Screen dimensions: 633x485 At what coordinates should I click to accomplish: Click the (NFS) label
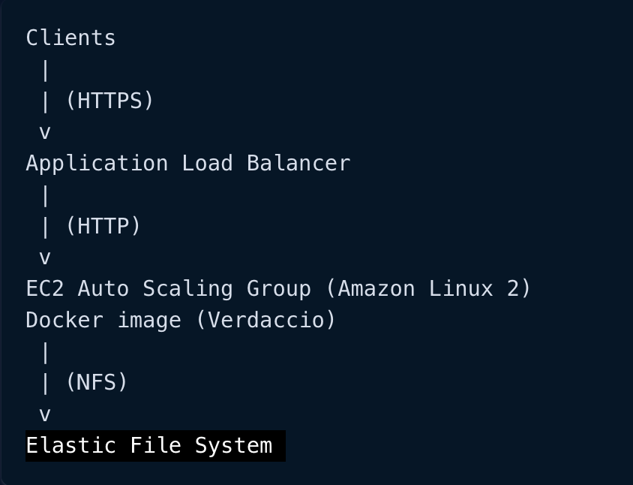click(97, 382)
